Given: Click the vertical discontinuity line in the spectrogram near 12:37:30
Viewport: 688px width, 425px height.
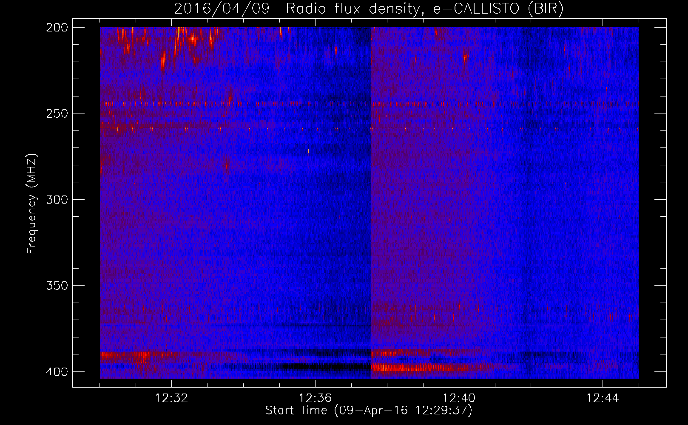Looking at the screenshot, I should pyautogui.click(x=371, y=203).
